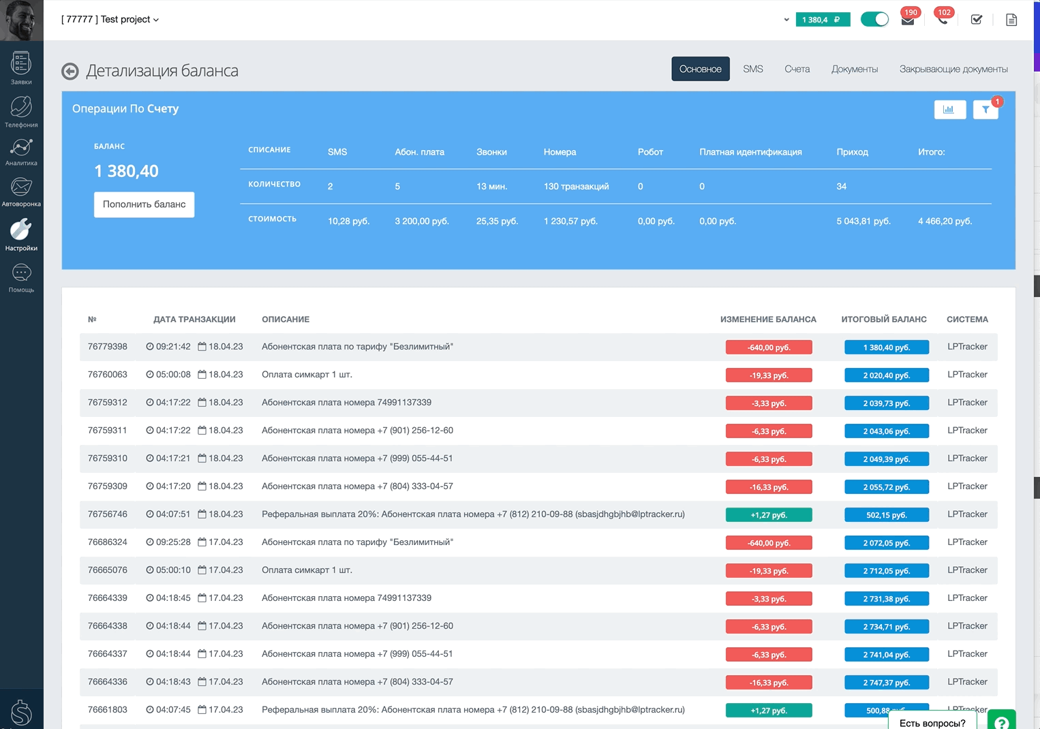The width and height of the screenshot is (1040, 729).
Task: Click the 2 049,39 руб. balance badge
Action: [x=887, y=459]
